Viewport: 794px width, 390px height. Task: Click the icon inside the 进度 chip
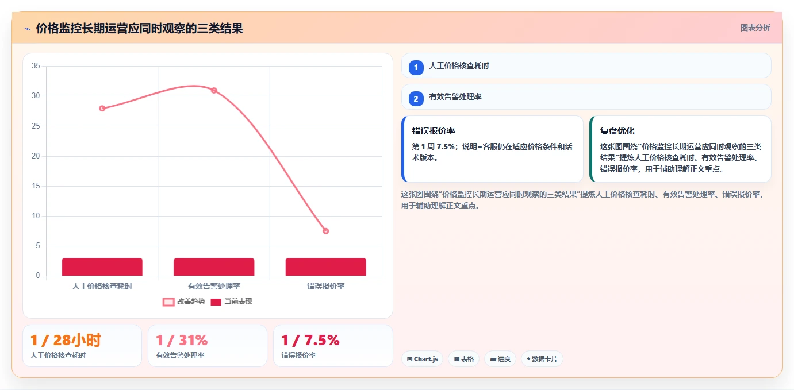(493, 360)
